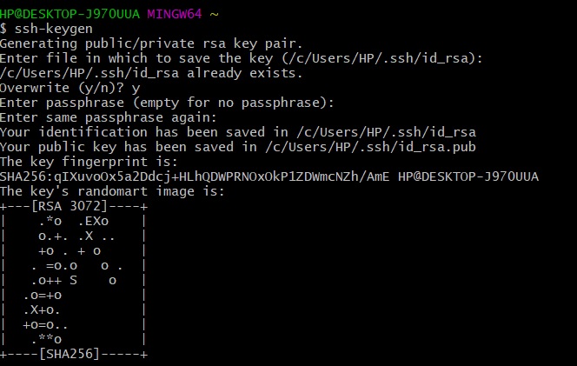Click the 'Overwrite (y/n)?' prompt line

(x=70, y=88)
